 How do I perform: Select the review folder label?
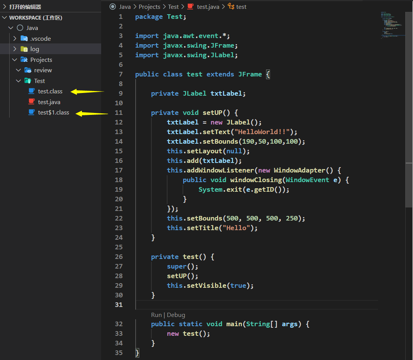point(43,70)
